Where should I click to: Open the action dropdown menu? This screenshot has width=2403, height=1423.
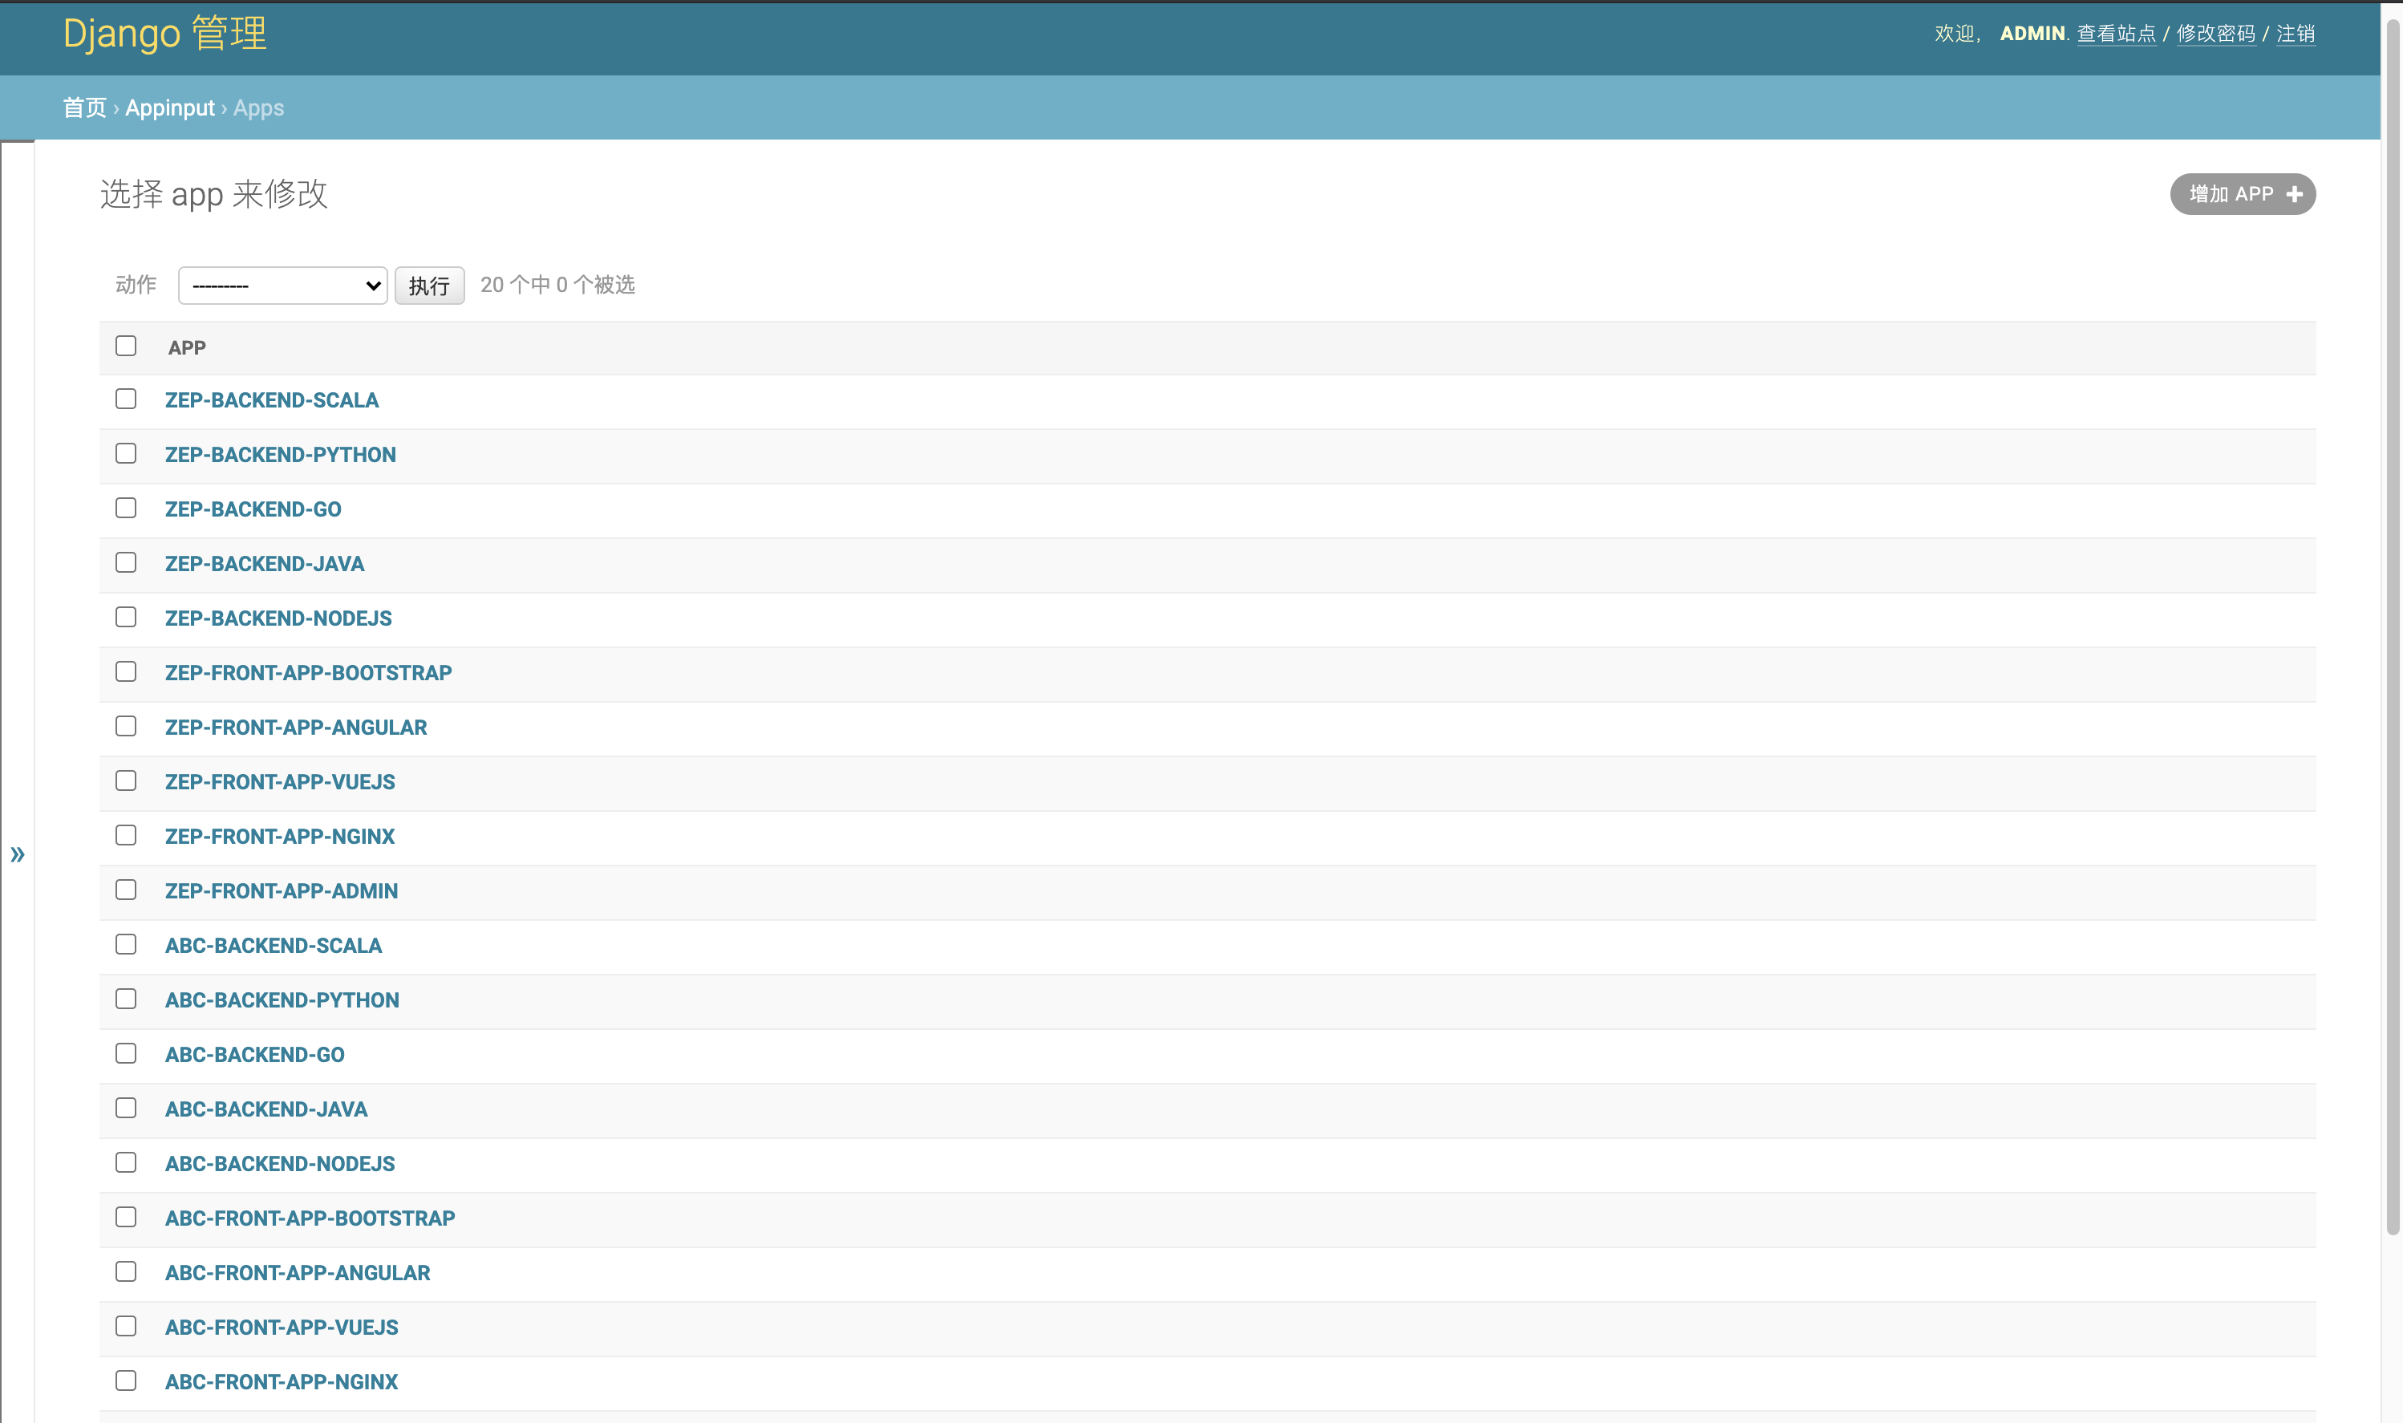tap(283, 286)
